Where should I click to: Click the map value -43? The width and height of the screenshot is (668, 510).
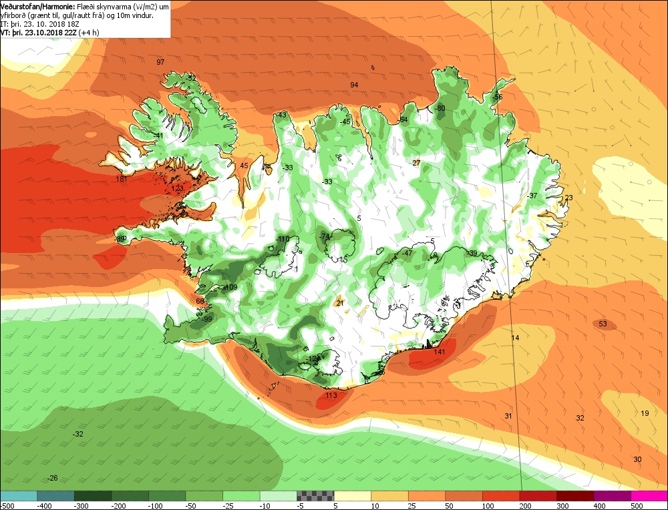(x=281, y=115)
